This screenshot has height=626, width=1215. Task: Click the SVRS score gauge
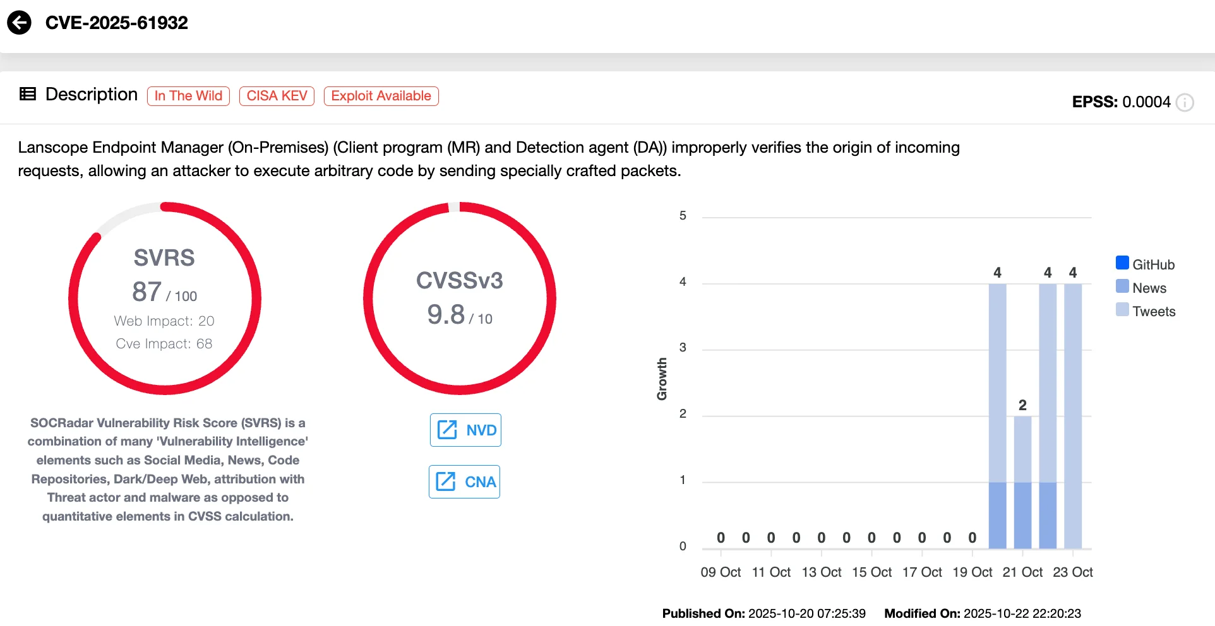(x=165, y=298)
